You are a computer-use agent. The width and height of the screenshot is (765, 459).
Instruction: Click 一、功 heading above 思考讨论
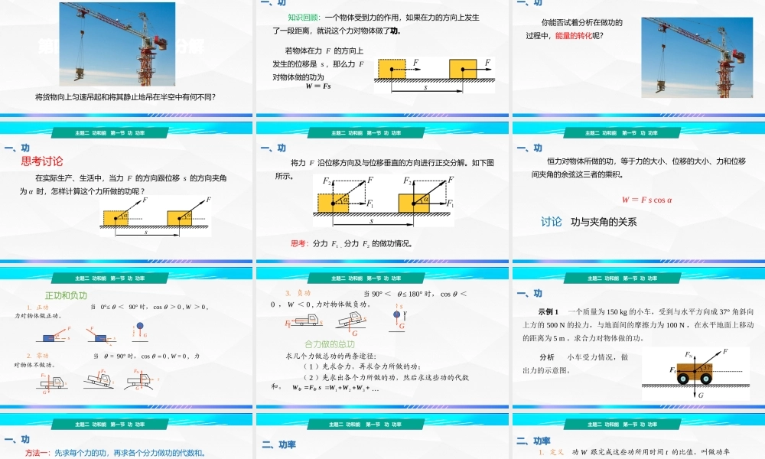click(18, 148)
